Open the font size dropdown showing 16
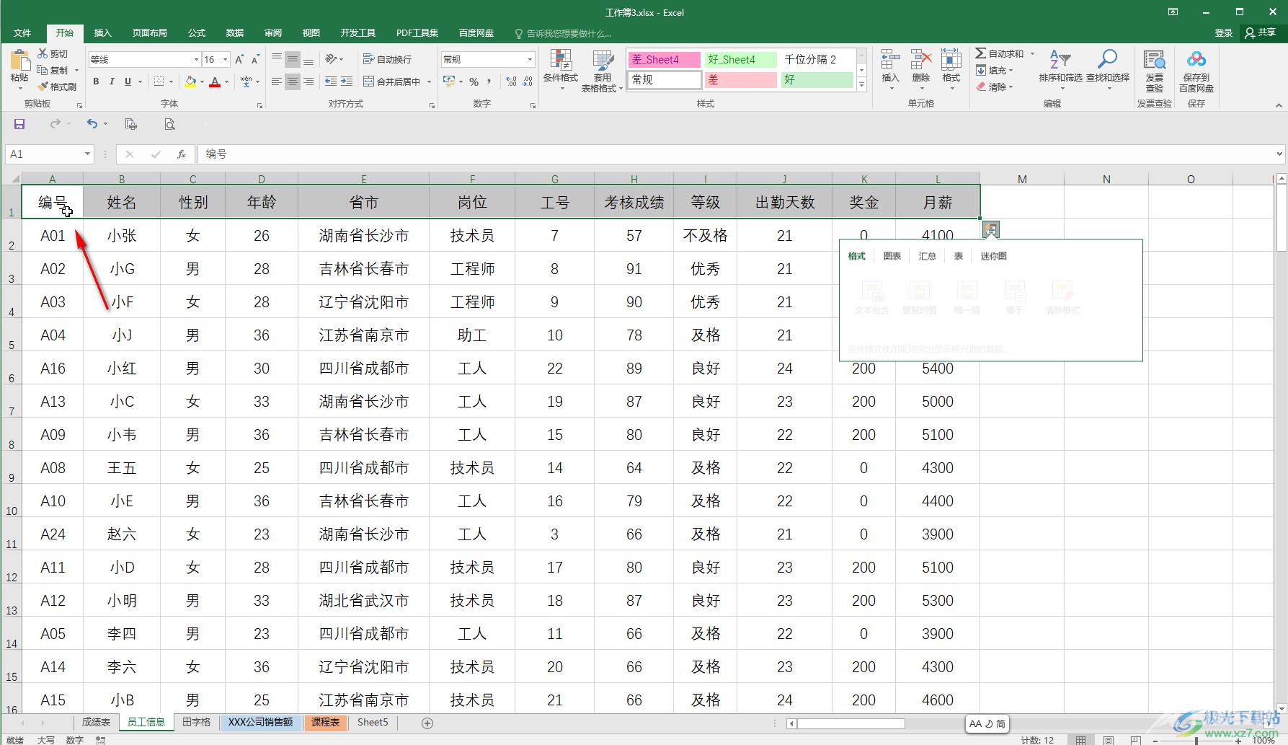 pos(226,59)
